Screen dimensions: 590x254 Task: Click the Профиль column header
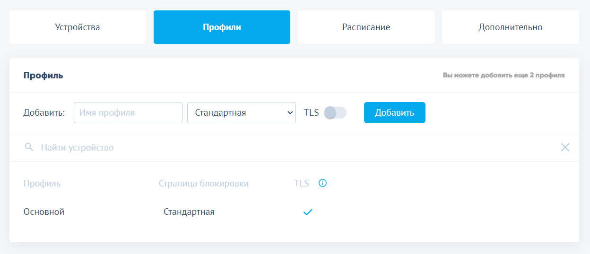42,184
